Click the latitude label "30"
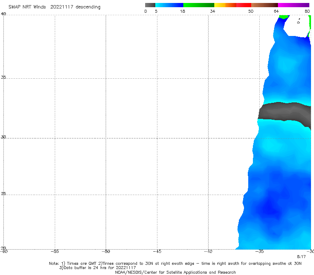Screen dimensions: 314x275 pos(3,137)
